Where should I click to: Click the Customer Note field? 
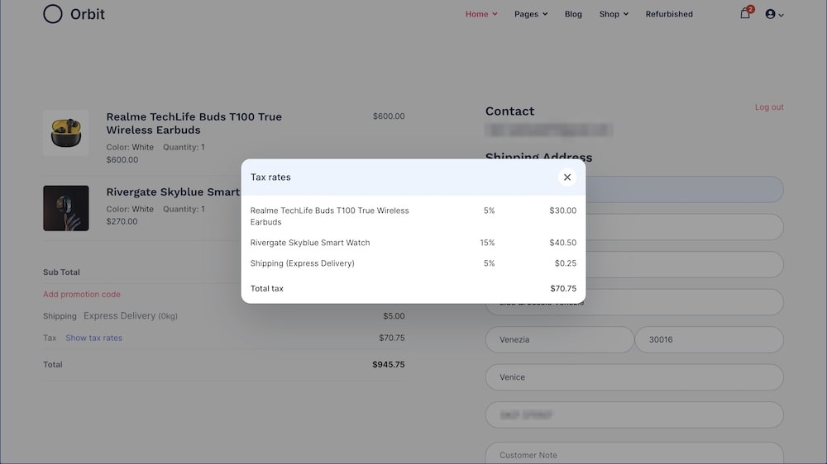pos(634,453)
